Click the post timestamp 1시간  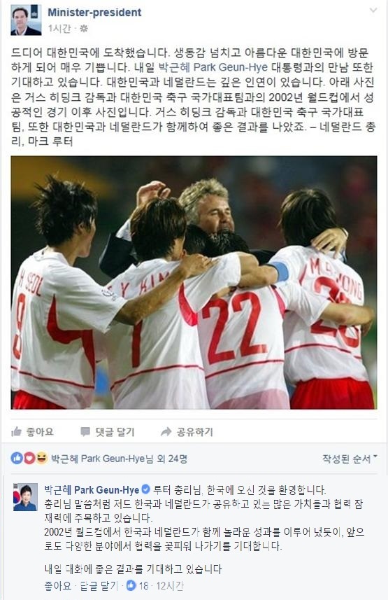pyautogui.click(x=59, y=29)
